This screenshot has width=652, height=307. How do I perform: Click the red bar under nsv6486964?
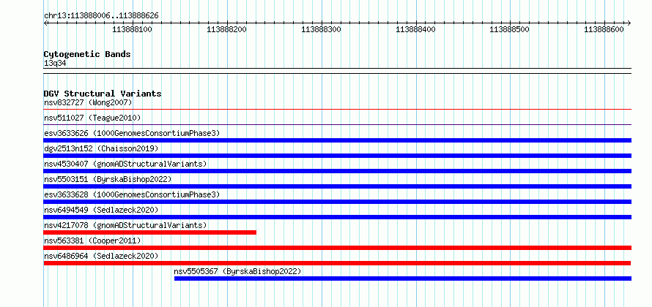click(x=337, y=263)
